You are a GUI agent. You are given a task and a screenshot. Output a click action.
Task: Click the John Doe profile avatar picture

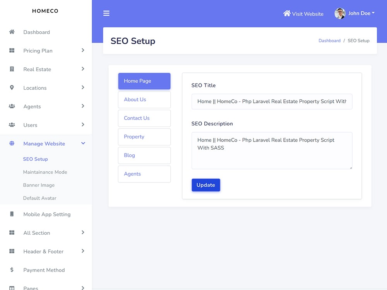tap(340, 13)
